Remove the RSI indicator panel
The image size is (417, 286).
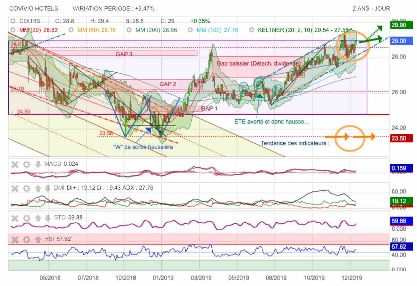(x=15, y=239)
